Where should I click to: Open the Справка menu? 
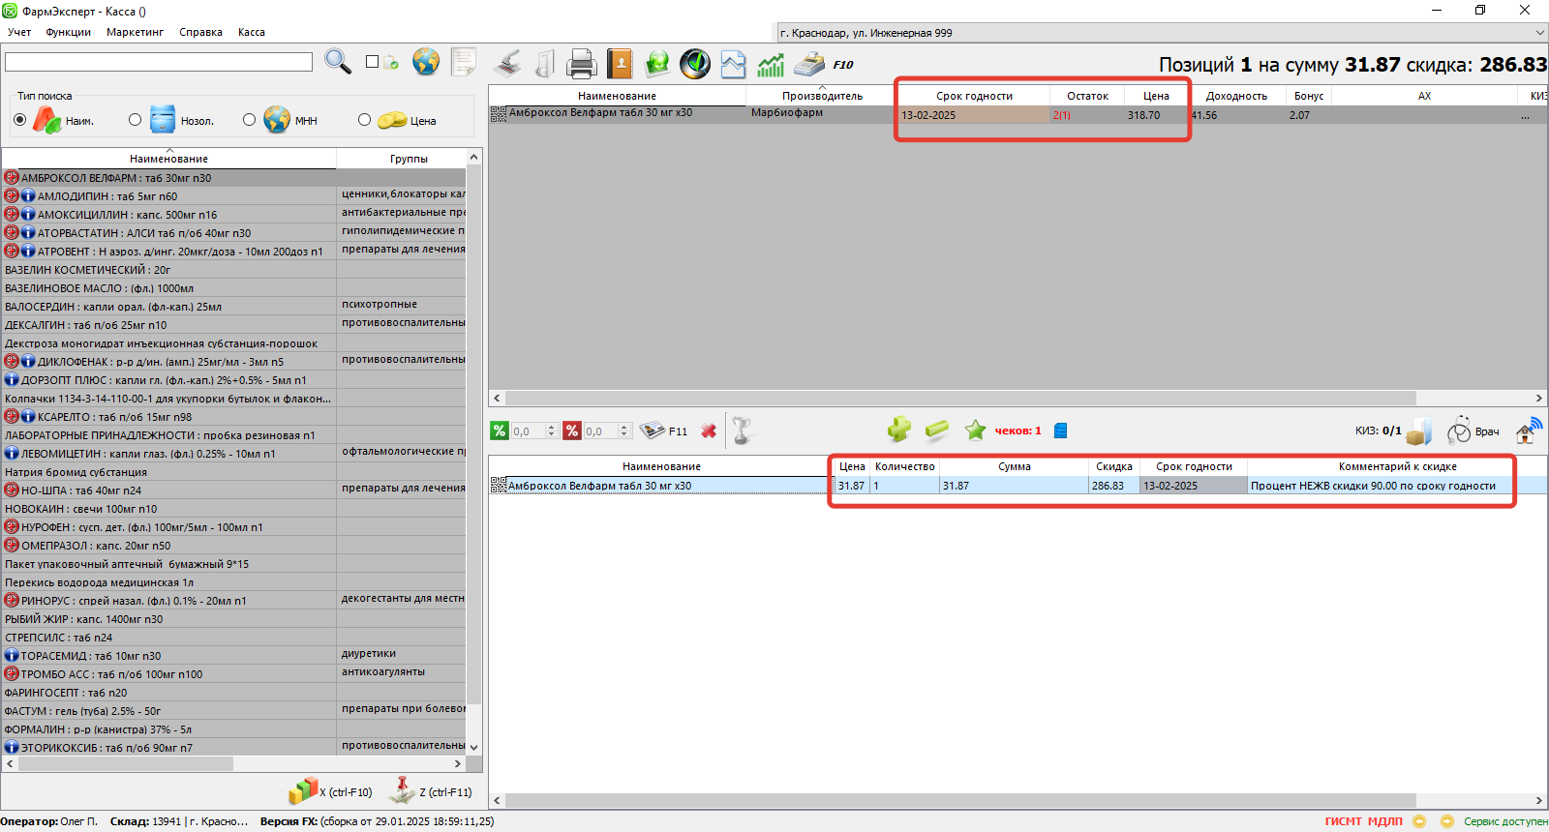click(x=200, y=32)
